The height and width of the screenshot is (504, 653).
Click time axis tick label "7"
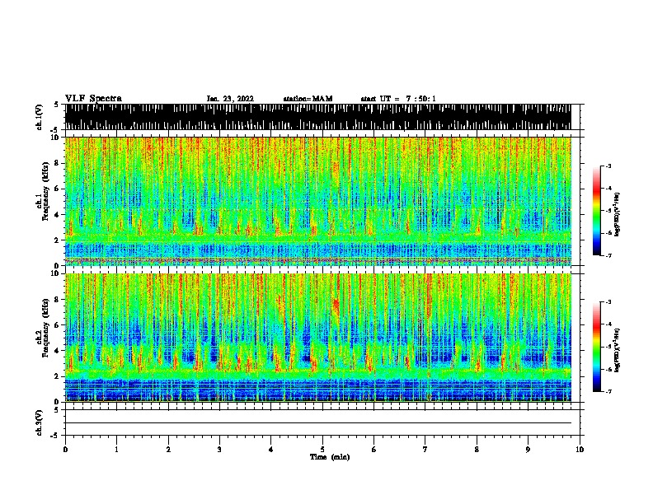(425, 450)
